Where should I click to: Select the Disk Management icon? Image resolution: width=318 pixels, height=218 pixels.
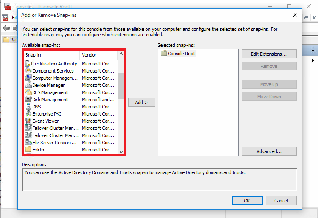[x=28, y=100]
